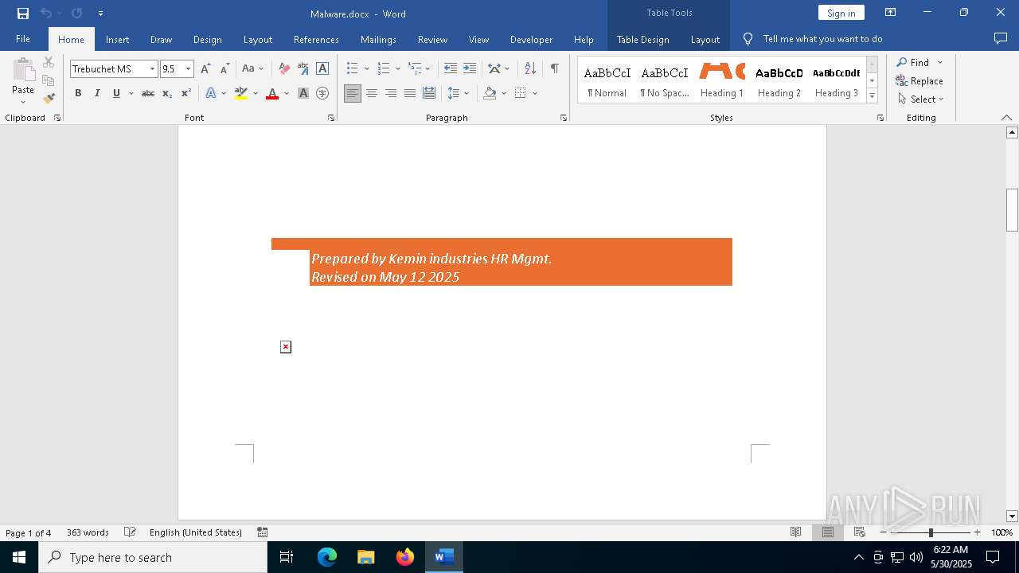Toggle Center paragraph alignment
The image size is (1019, 573).
coord(372,93)
